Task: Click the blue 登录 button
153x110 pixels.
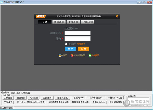Action: tap(70, 49)
